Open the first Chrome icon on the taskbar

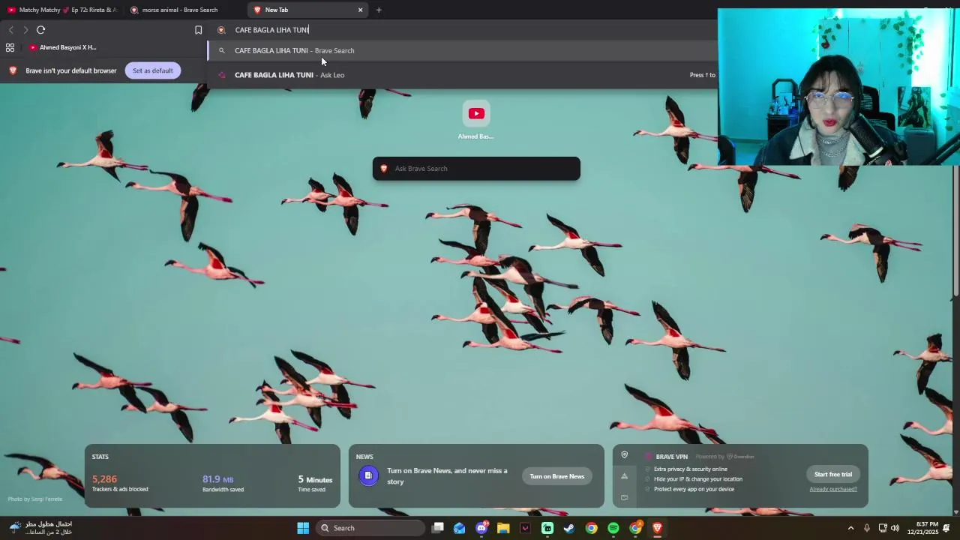(x=591, y=528)
